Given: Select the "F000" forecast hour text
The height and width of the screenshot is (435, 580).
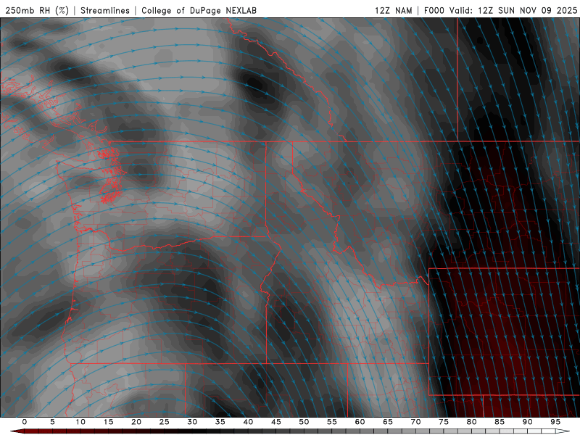Looking at the screenshot, I should pyautogui.click(x=434, y=10).
